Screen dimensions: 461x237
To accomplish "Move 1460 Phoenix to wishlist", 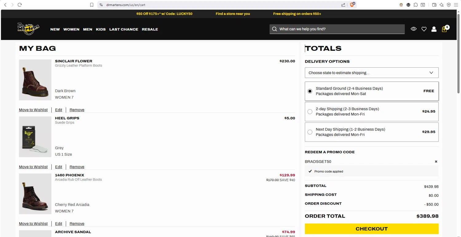I will pyautogui.click(x=33, y=224).
